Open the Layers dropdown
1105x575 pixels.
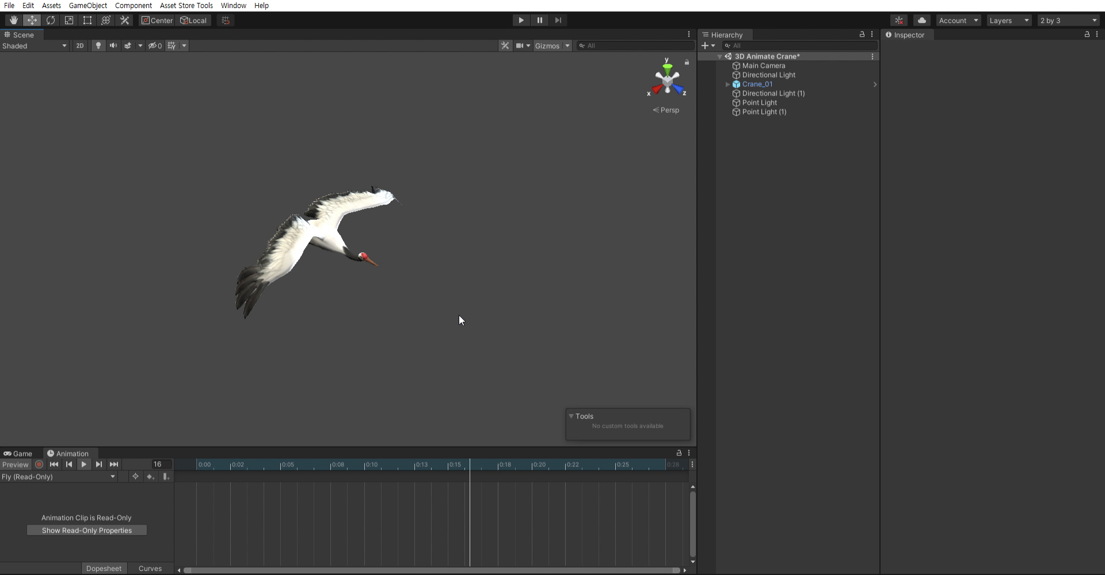pos(1009,20)
